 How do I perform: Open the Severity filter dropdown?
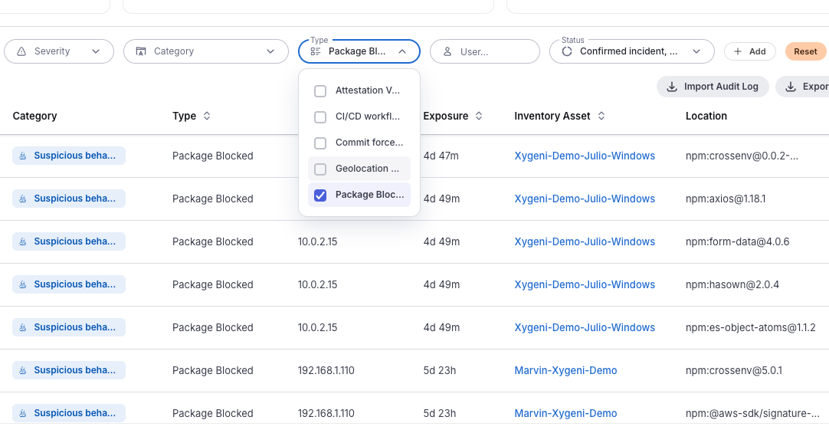59,51
